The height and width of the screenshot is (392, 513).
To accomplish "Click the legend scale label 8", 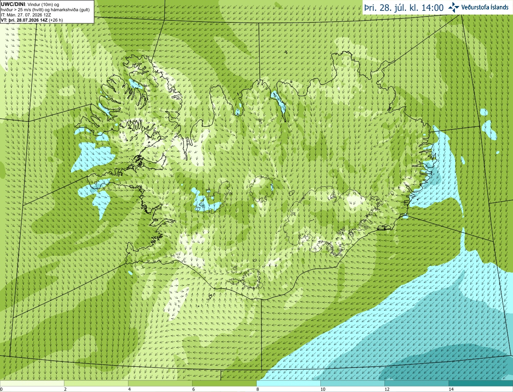I will (x=256, y=389).
